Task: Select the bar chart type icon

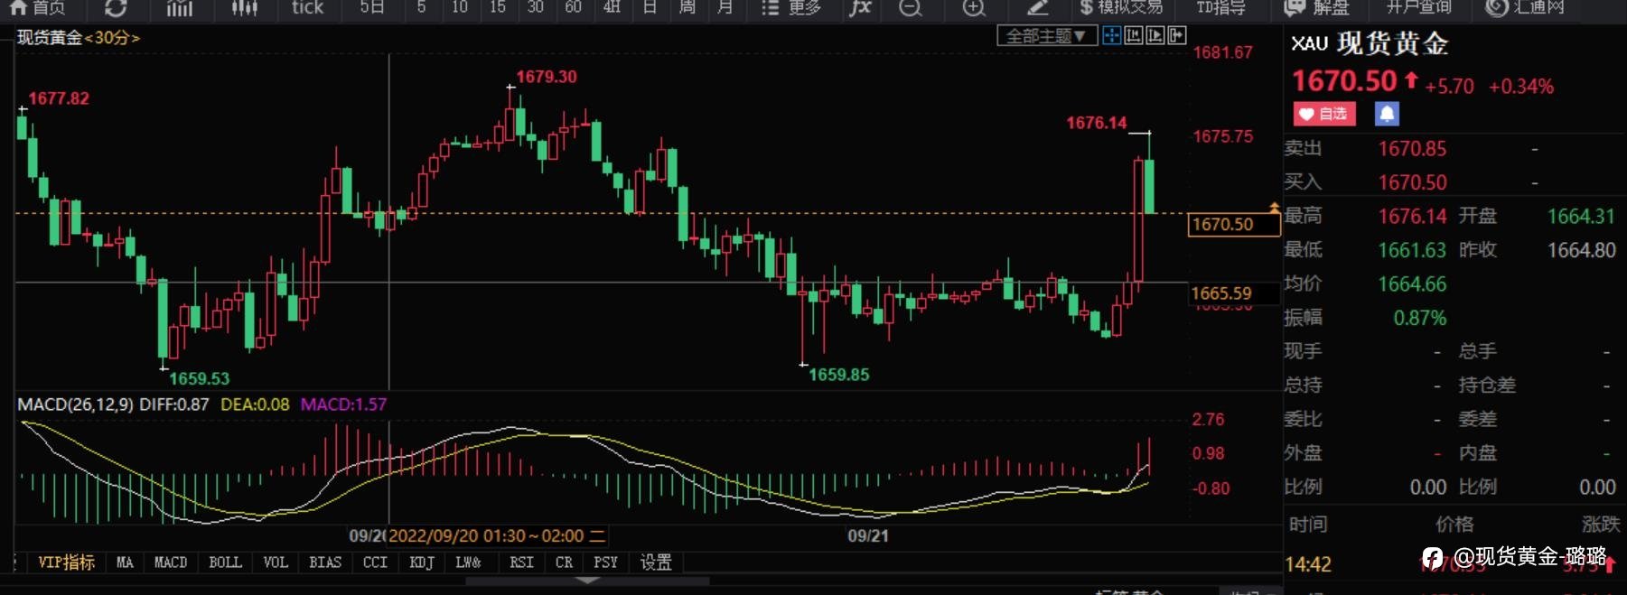Action: coord(180,7)
